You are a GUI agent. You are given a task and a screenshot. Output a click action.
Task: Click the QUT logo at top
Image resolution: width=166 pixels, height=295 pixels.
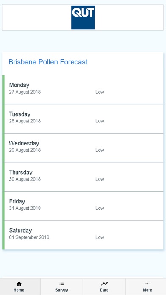[x=83, y=17]
